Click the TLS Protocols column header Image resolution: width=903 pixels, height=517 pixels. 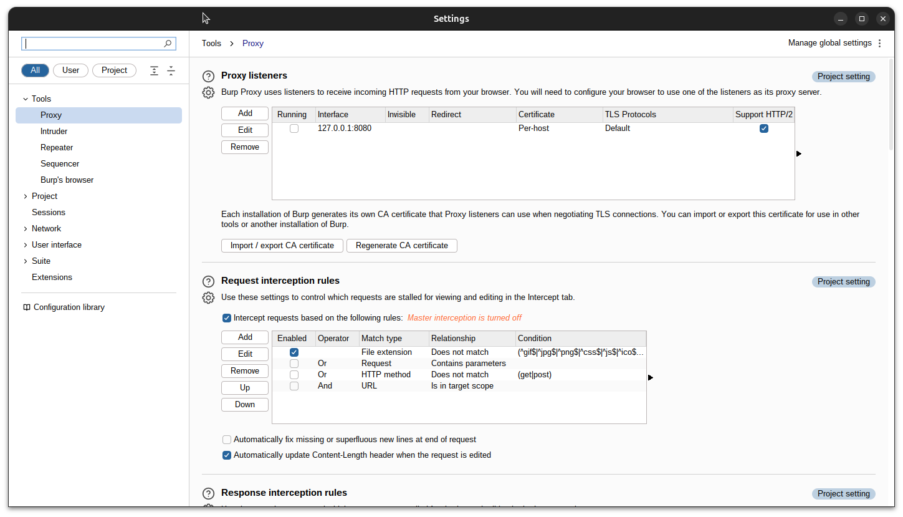(668, 115)
